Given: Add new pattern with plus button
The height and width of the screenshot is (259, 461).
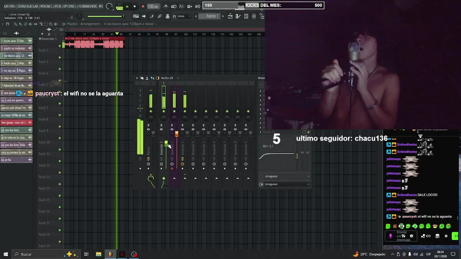Looking at the screenshot, I should tap(223, 16).
